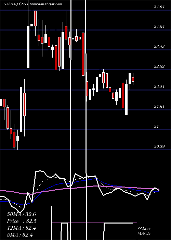The width and height of the screenshot is (171, 240).
Task: Click the 12MA : 32.4 readout
Action: pyautogui.click(x=22, y=228)
